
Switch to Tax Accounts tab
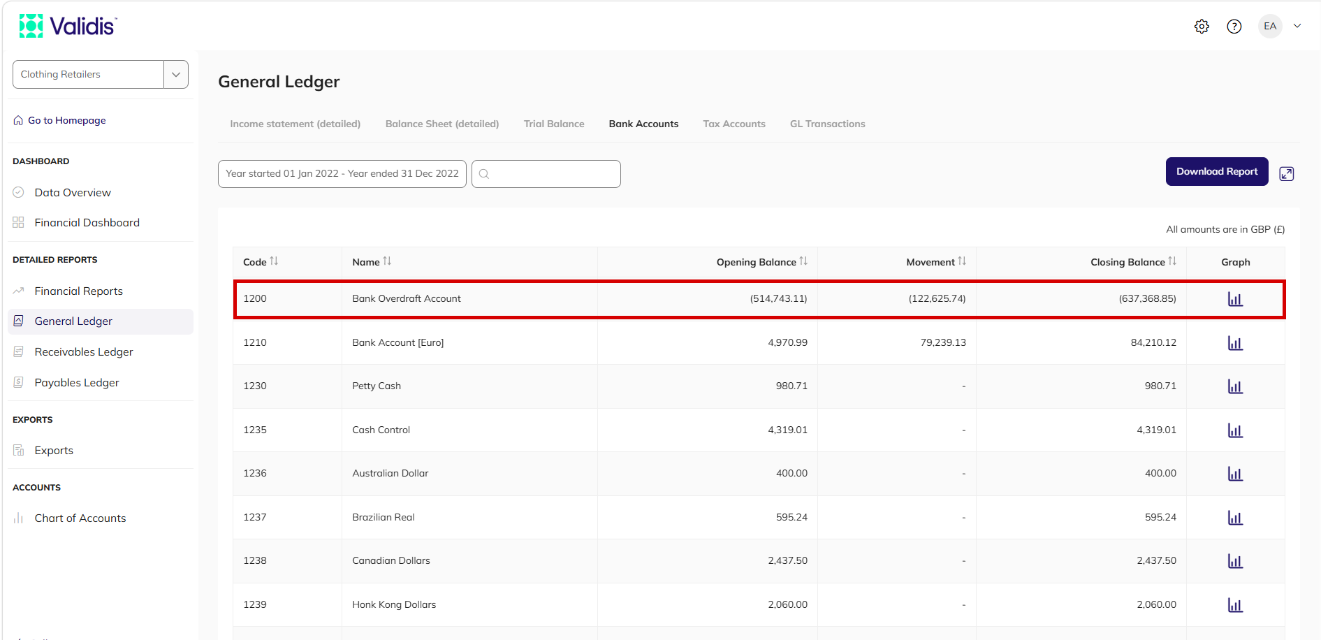coord(734,124)
